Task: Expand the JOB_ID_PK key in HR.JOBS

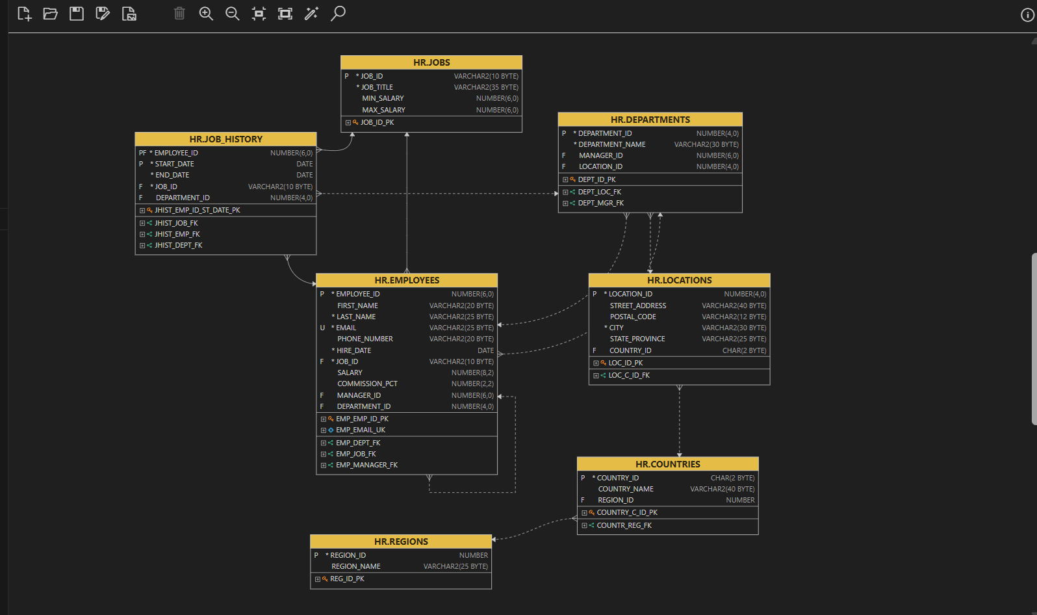Action: coord(348,123)
